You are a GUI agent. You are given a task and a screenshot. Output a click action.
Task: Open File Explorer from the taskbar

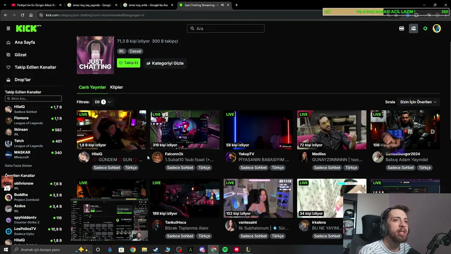coord(144,250)
